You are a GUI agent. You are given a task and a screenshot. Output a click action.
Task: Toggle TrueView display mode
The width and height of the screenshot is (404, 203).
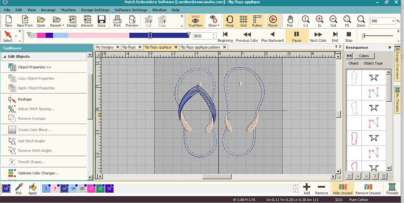(195, 21)
